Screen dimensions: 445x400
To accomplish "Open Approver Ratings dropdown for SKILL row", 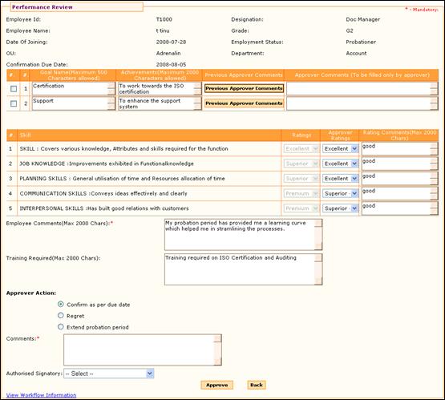I will 340,148.
